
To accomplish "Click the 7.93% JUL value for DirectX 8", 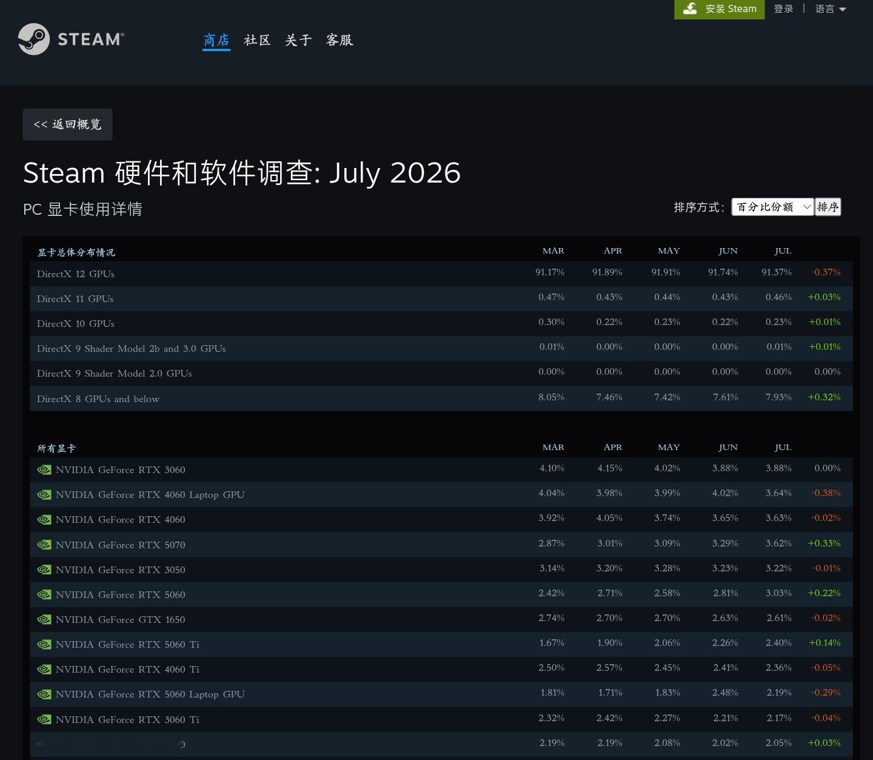I will pyautogui.click(x=778, y=397).
